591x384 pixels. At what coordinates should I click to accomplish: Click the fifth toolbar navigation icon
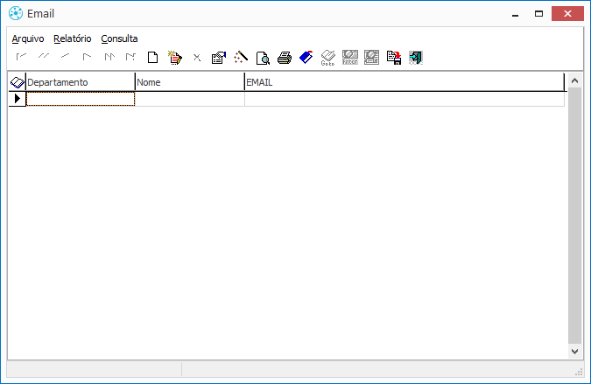[109, 57]
